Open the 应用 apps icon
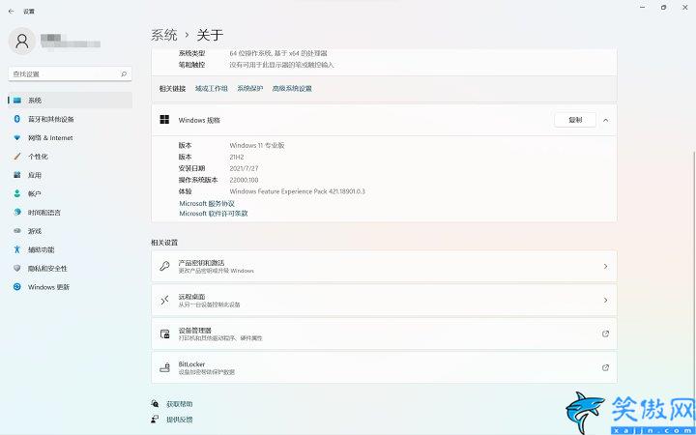 point(16,175)
